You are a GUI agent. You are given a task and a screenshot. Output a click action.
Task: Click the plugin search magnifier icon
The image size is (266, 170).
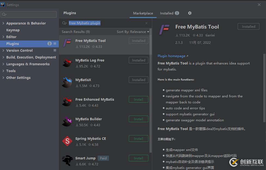[64, 23]
